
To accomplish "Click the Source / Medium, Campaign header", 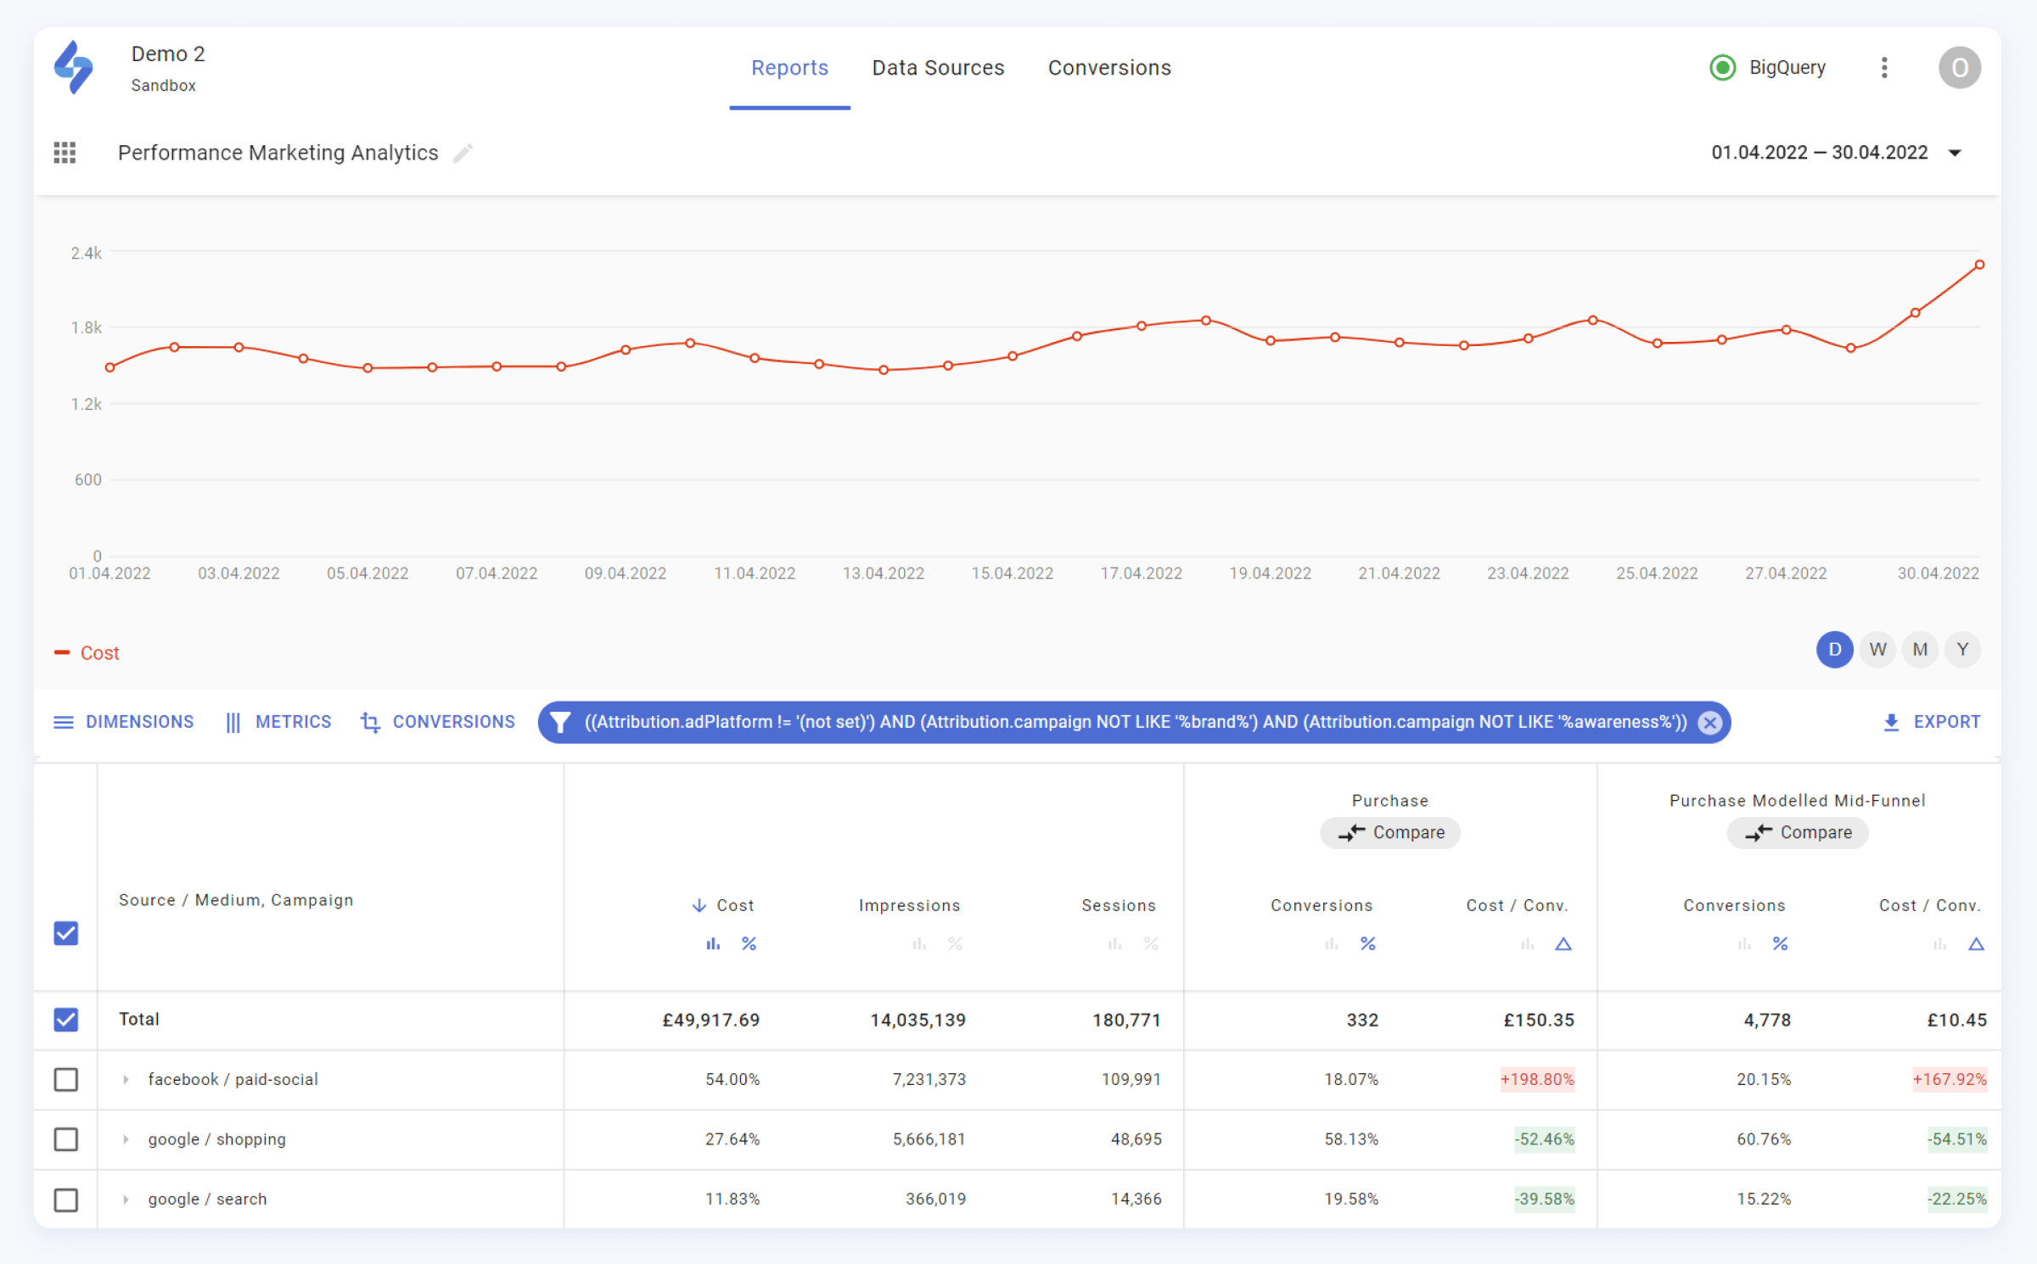I will 236,900.
